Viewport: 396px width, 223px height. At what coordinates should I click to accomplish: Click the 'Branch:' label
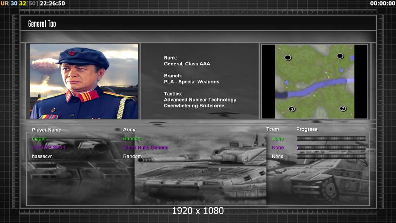173,76
